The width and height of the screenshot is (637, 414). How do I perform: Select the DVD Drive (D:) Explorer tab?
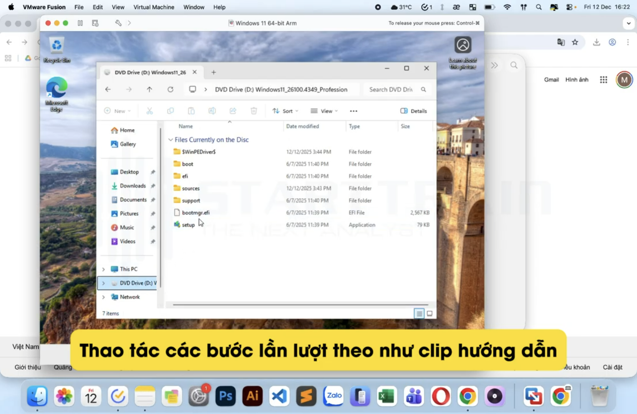point(150,72)
